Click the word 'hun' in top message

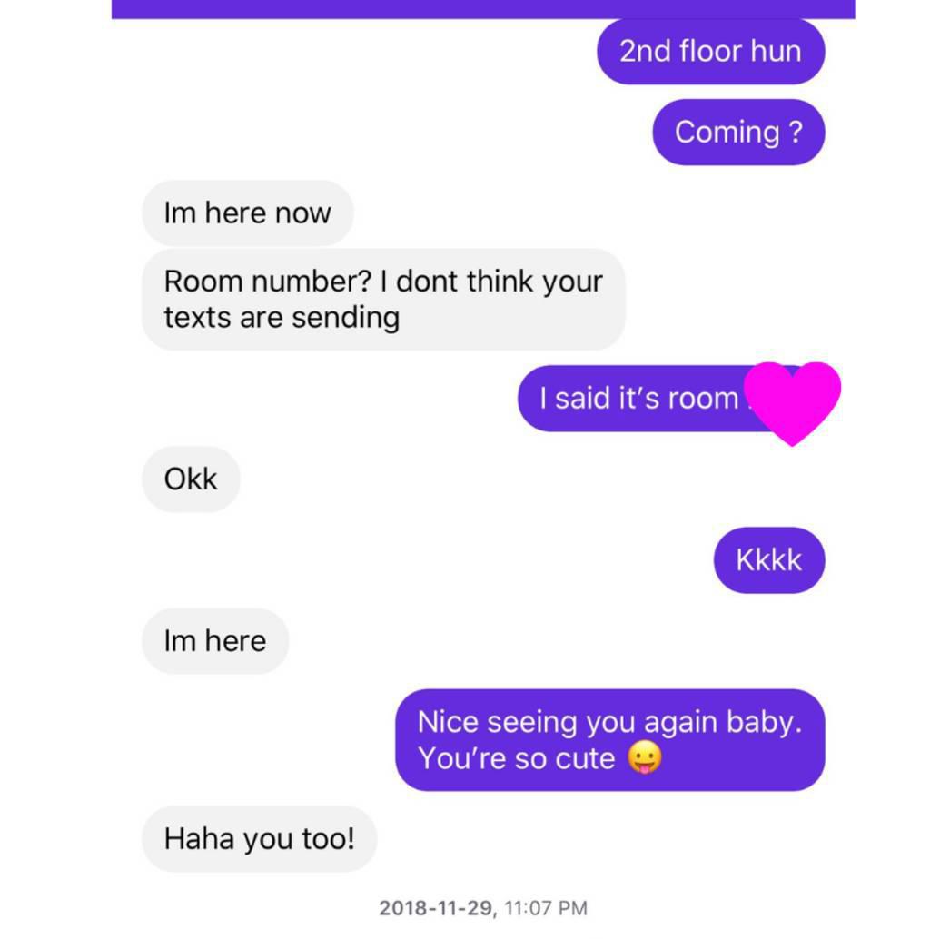[x=777, y=52]
